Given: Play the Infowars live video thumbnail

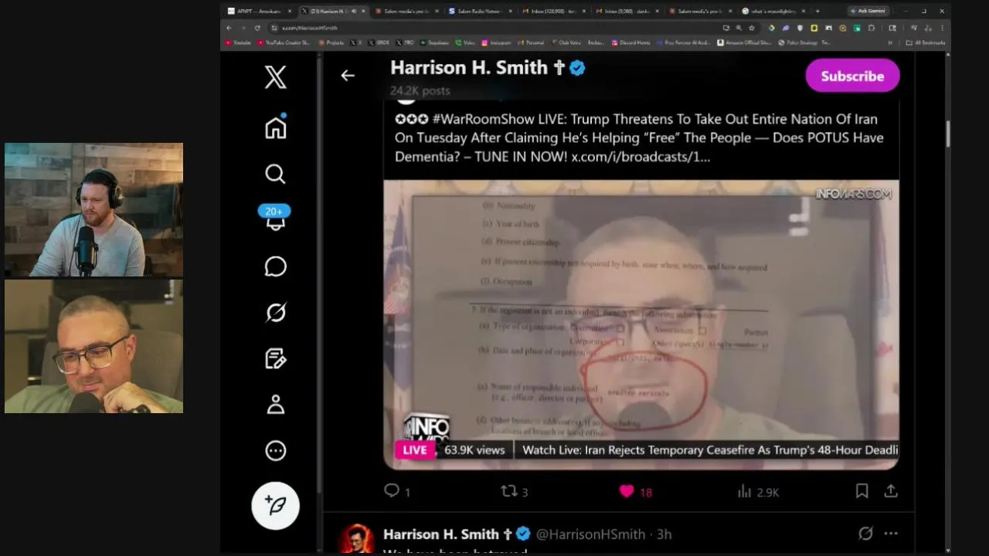Looking at the screenshot, I should [641, 324].
